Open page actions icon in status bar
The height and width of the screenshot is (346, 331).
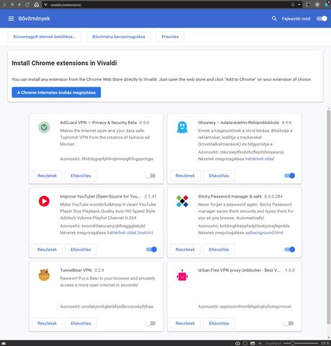click(x=260, y=343)
